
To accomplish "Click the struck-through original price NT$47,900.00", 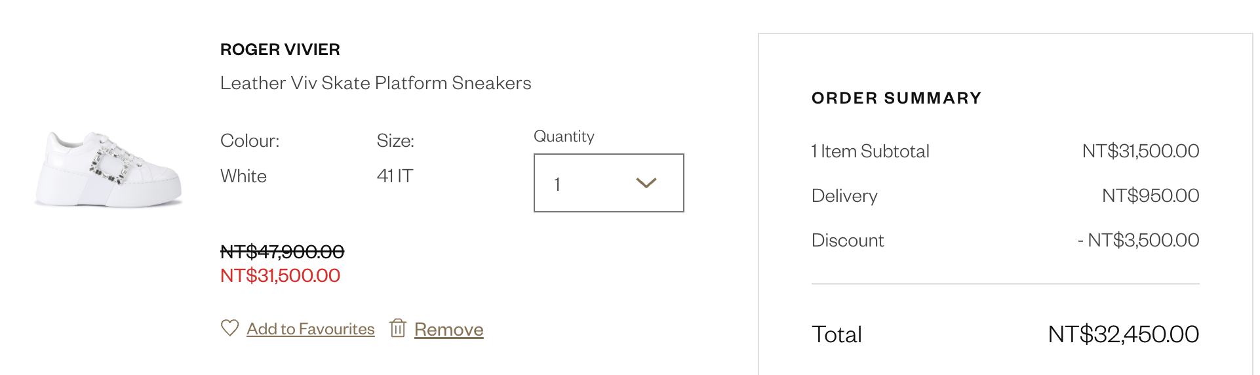I will coord(282,252).
